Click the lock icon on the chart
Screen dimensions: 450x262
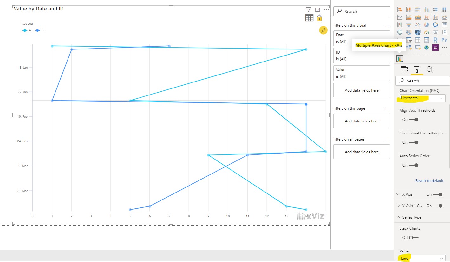point(319,18)
